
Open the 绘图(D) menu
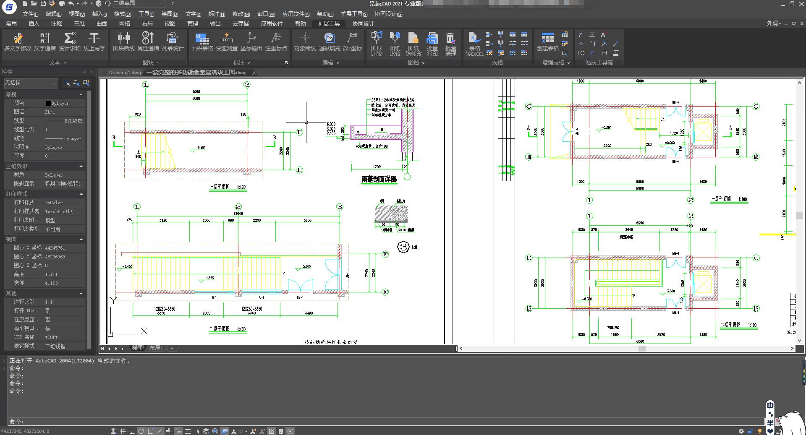coord(170,14)
